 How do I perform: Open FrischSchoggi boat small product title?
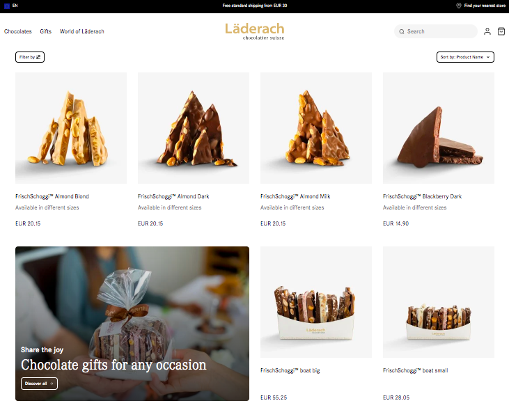pos(415,370)
